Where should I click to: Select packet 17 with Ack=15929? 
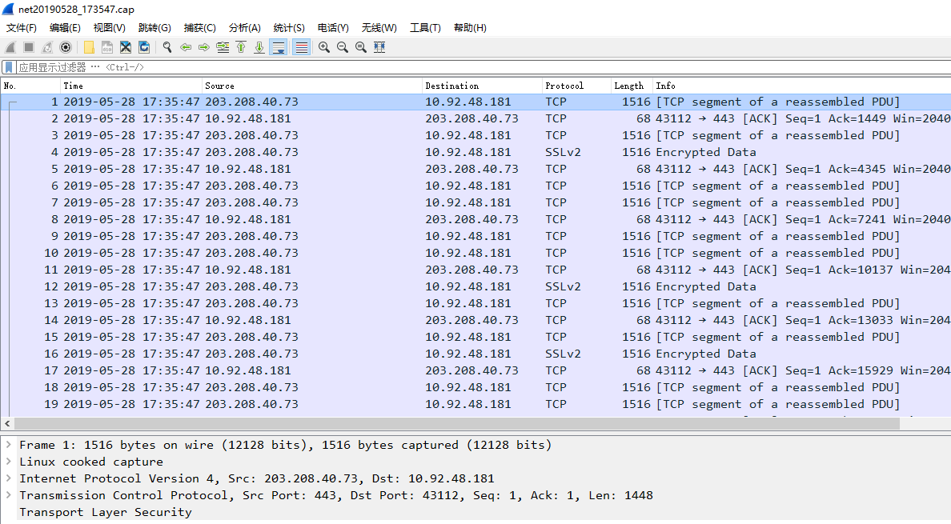pyautogui.click(x=475, y=370)
